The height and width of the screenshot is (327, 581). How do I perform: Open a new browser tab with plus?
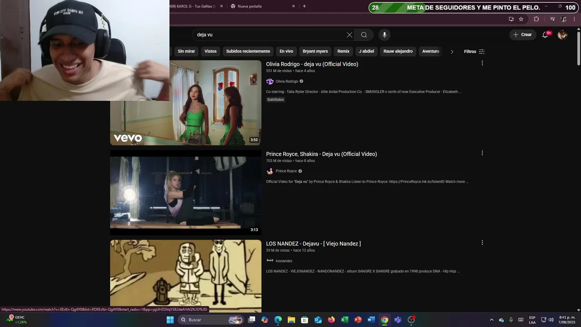pos(304,6)
